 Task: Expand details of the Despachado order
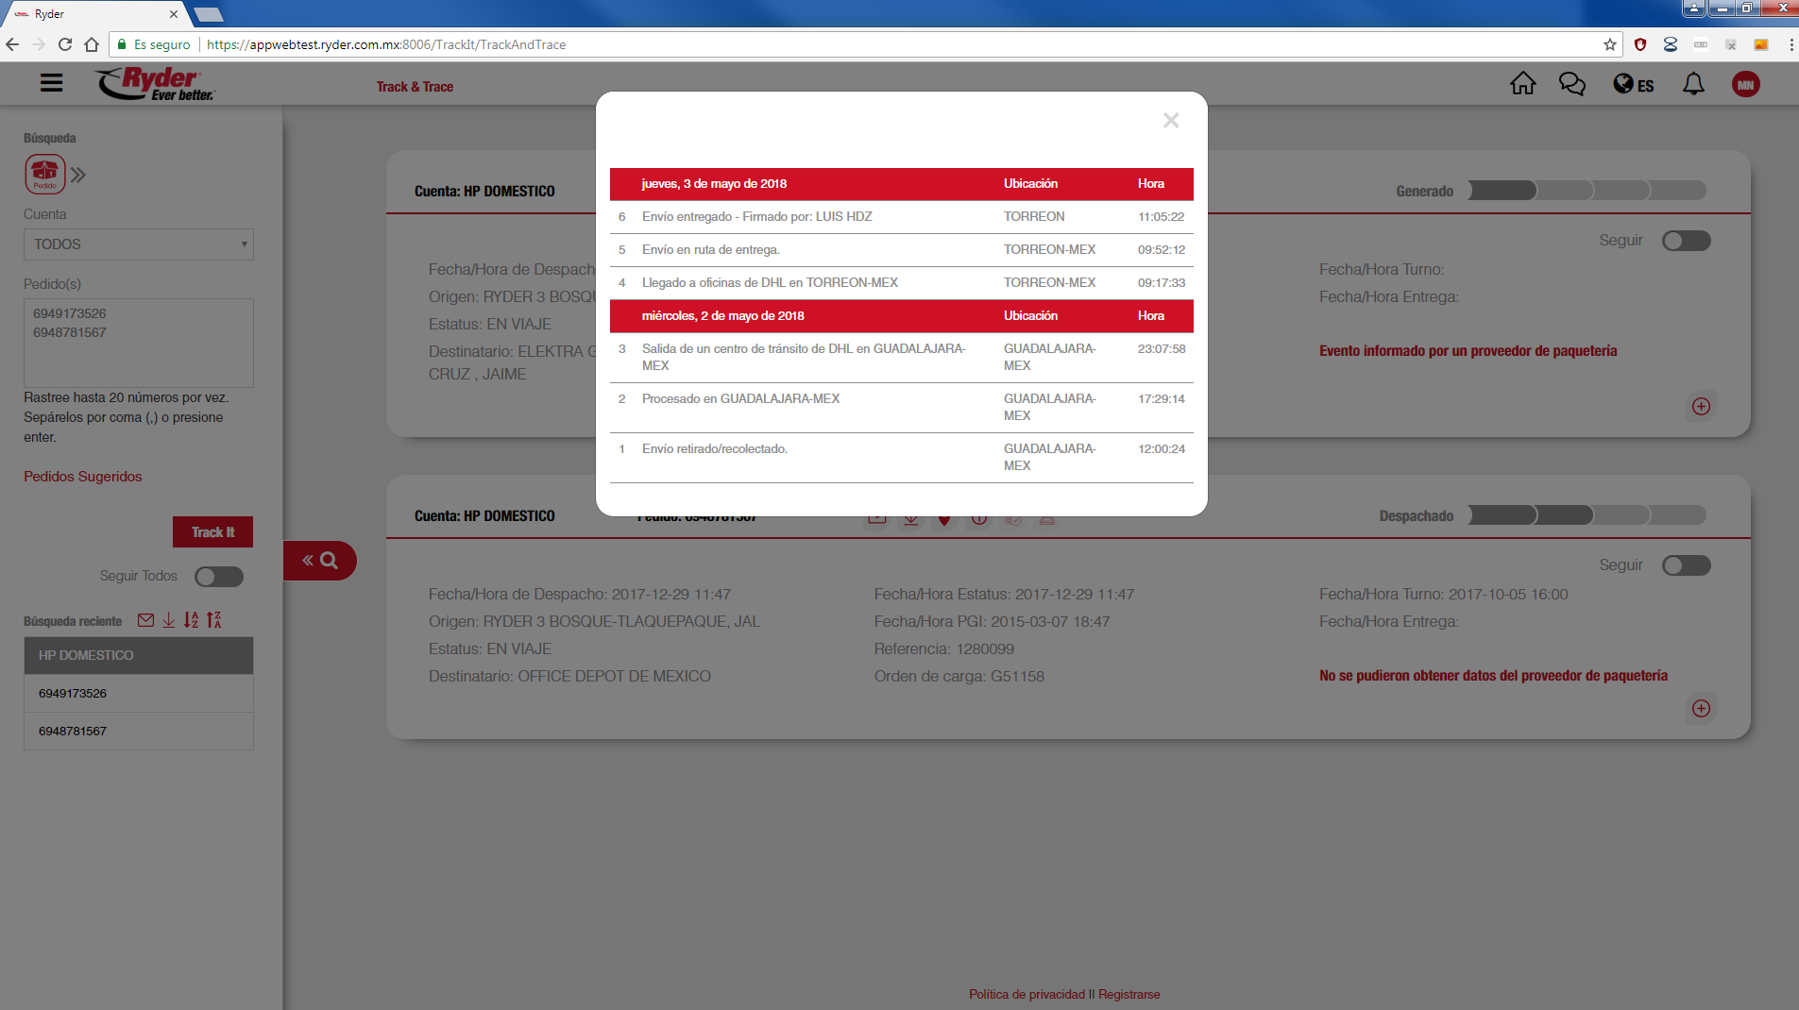tap(1701, 708)
